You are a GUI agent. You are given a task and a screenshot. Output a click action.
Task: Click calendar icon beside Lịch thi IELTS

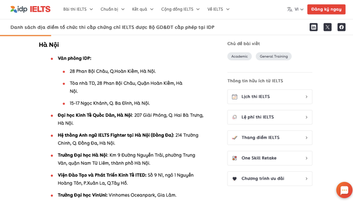[x=234, y=96]
